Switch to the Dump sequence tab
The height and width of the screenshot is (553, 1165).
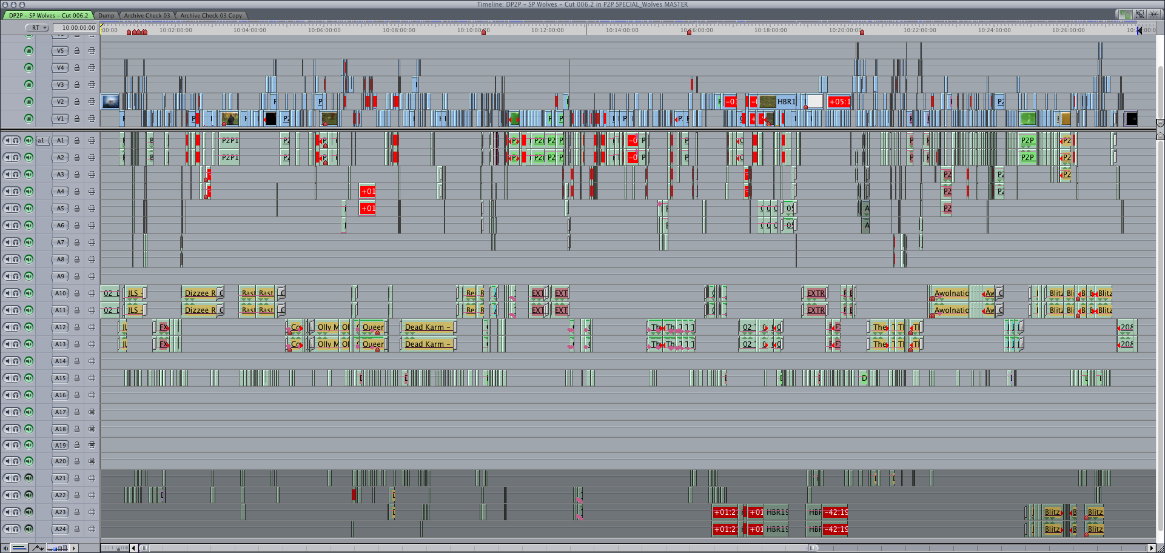[x=106, y=15]
